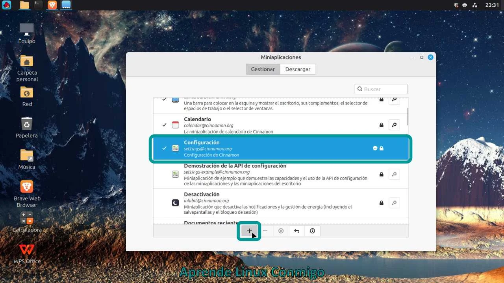Select the Calendario applet row title
The height and width of the screenshot is (283, 504).
pos(197,119)
